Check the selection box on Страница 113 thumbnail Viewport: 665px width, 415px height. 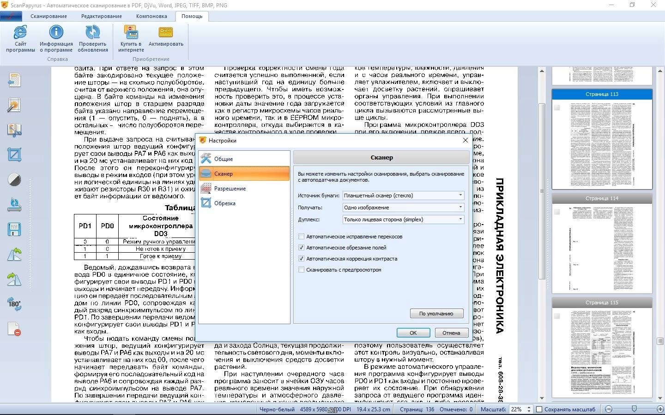pyautogui.click(x=557, y=107)
